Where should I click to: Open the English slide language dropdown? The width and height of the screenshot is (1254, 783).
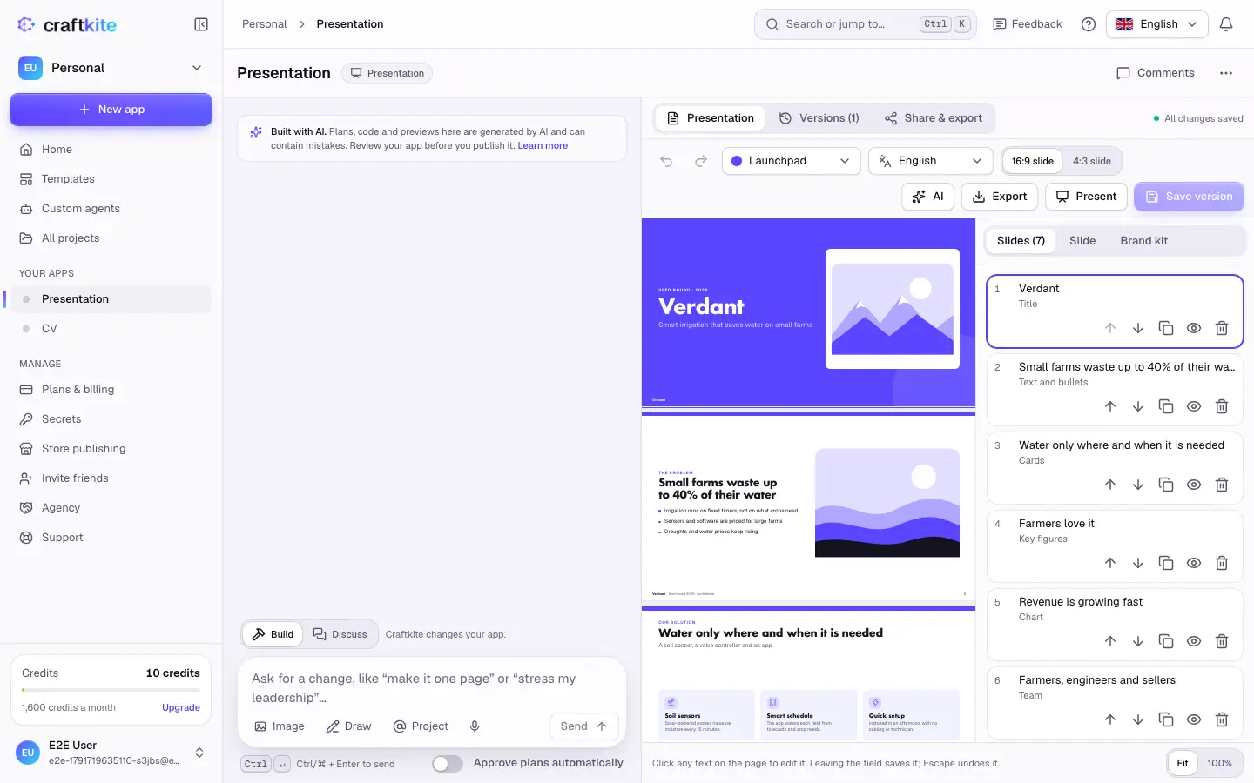coord(931,161)
